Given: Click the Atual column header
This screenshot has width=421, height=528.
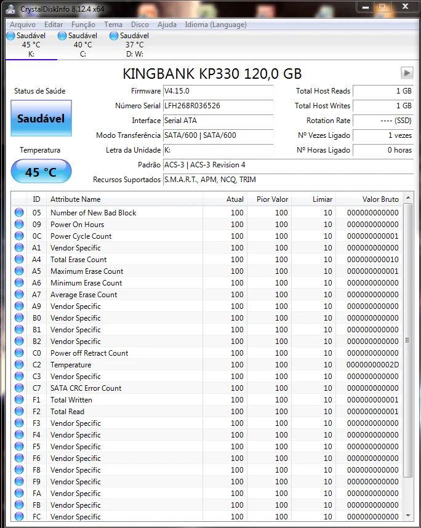Looking at the screenshot, I should click(x=225, y=199).
